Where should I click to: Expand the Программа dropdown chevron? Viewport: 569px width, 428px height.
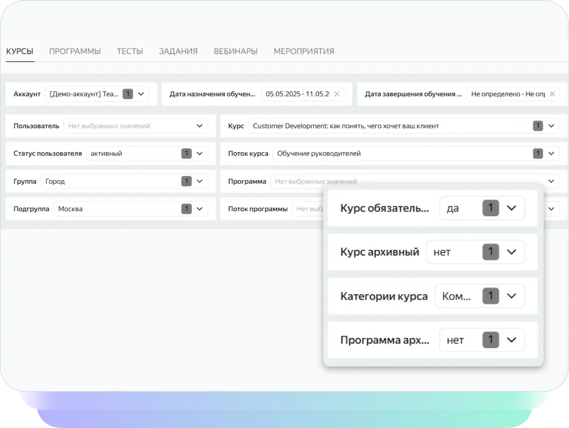(x=551, y=181)
